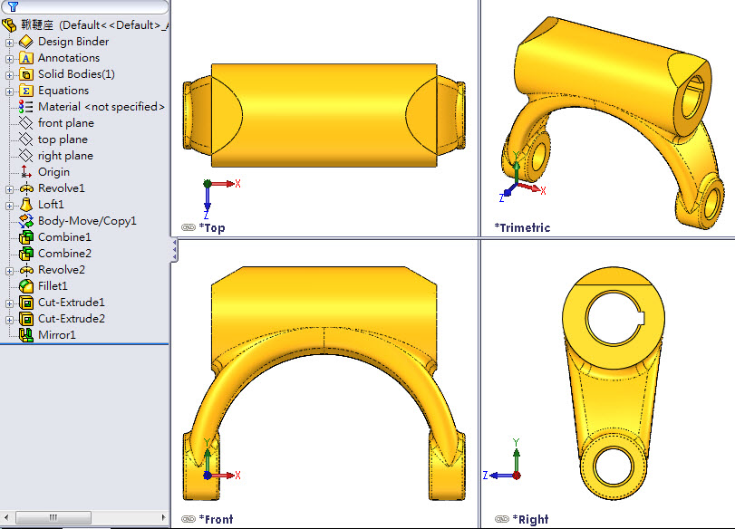Screen dimensions: 735x529
Task: Click the Revolve1 feature icon
Action: point(26,188)
